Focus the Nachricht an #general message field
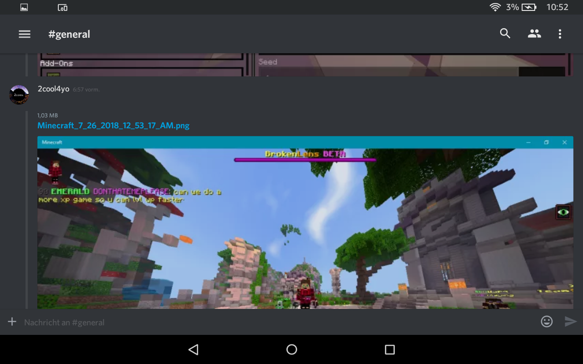The height and width of the screenshot is (364, 583). coord(279,322)
